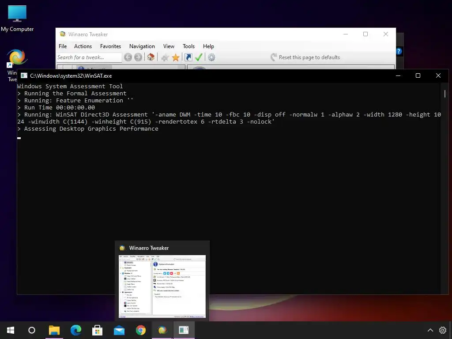Screen dimensions: 452x339
Task: Click Reset this page to defaults
Action: (x=305, y=57)
